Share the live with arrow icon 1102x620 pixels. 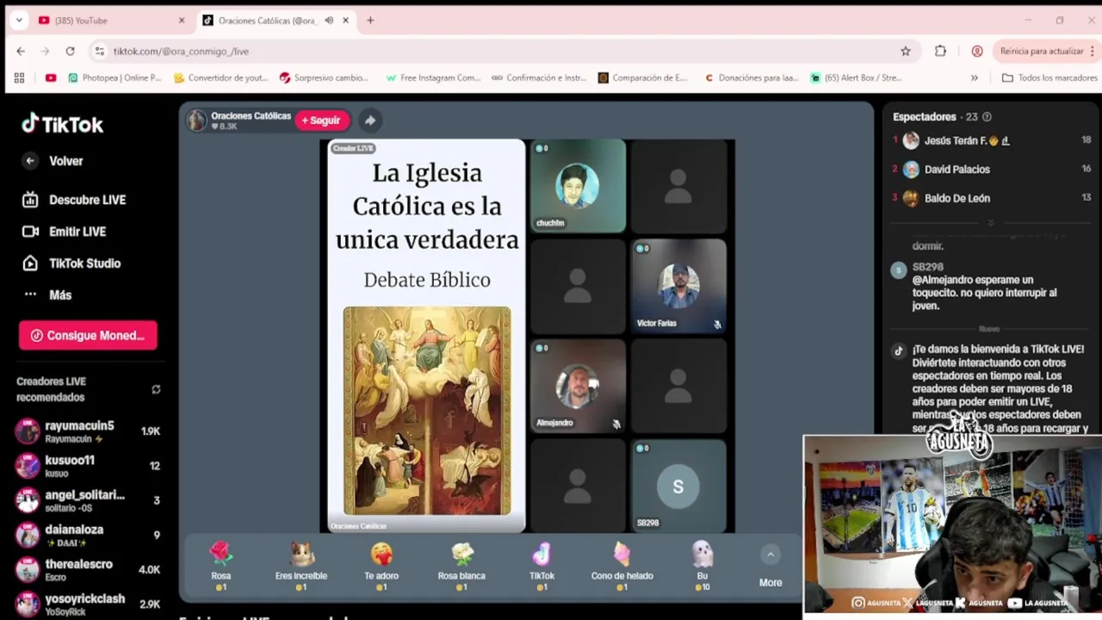tap(369, 121)
